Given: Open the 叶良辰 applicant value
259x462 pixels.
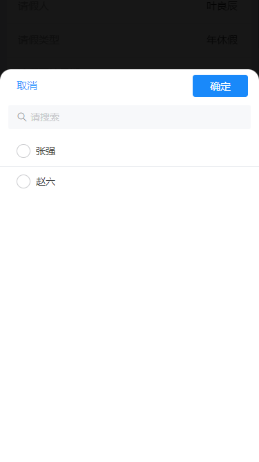Looking at the screenshot, I should click(x=222, y=6).
